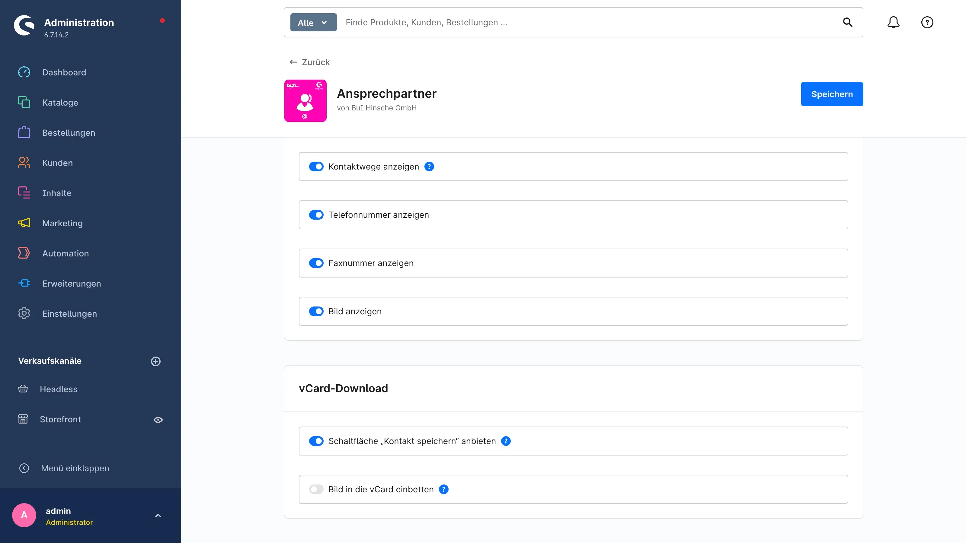966x543 pixels.
Task: Click the Verkaufskanäle heading
Action: 50,361
